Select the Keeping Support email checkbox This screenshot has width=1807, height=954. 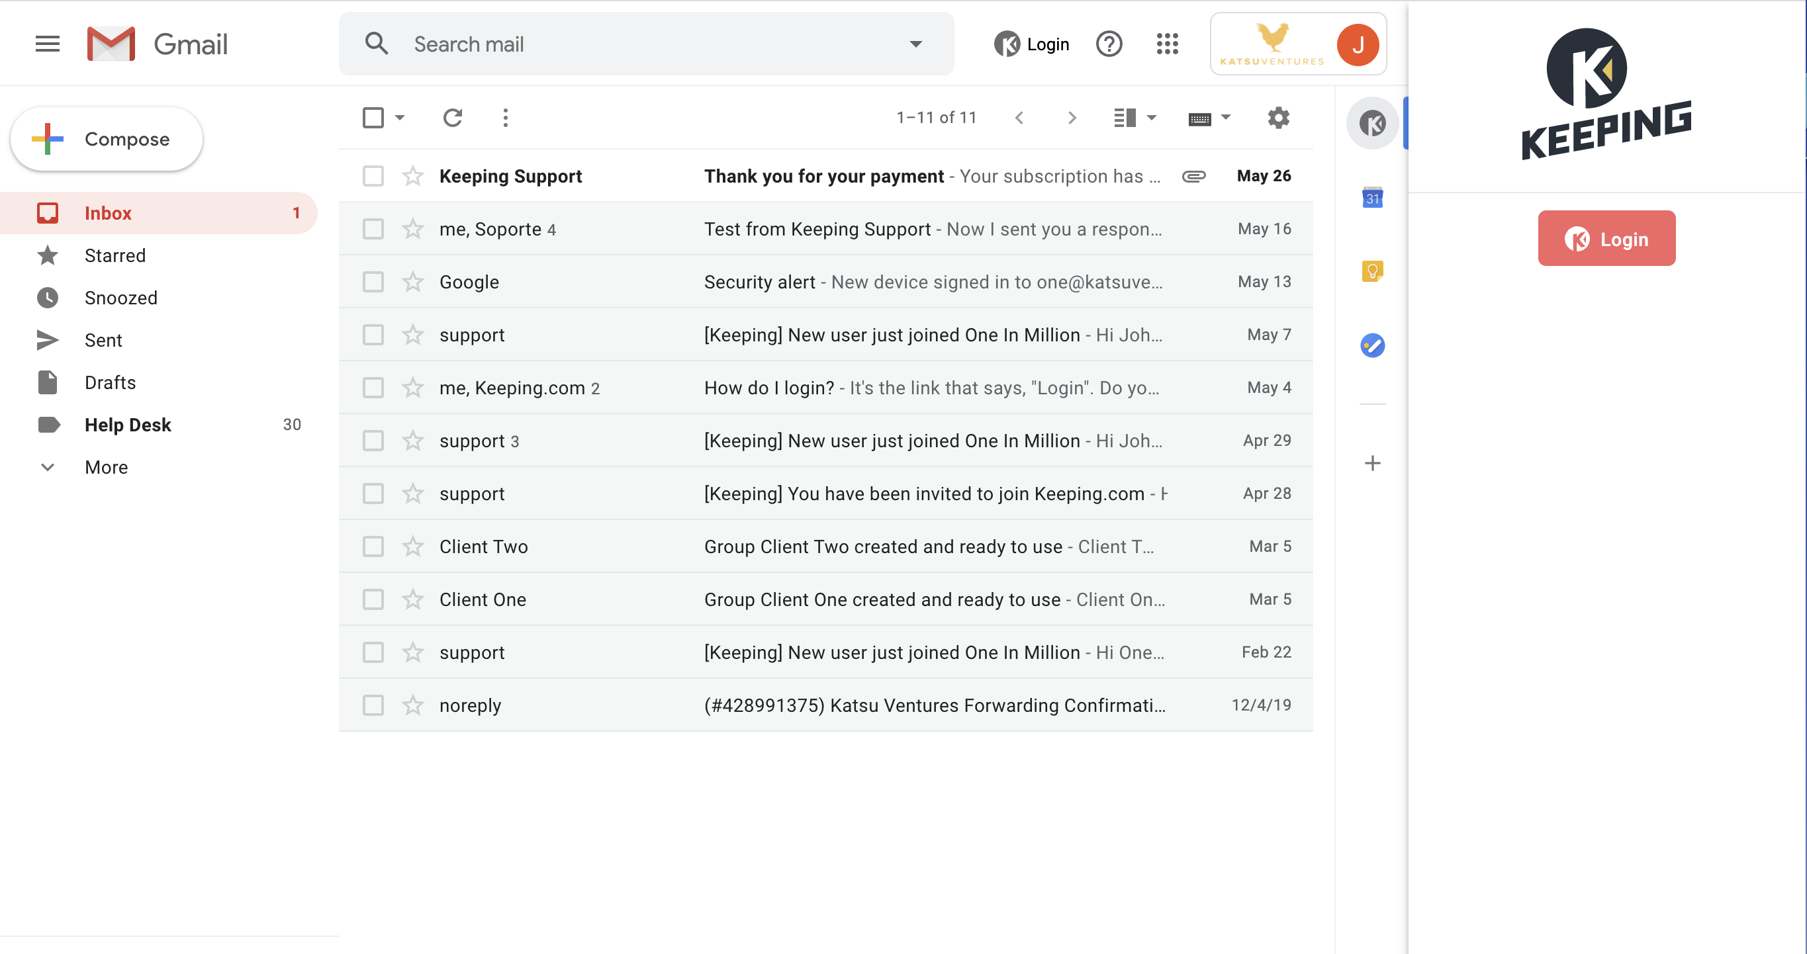(x=373, y=176)
